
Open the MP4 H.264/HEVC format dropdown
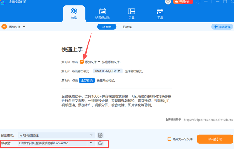[108, 71]
